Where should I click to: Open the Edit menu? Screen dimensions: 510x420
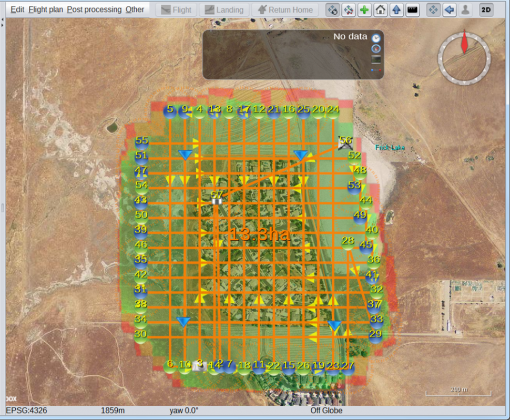pyautogui.click(x=17, y=9)
